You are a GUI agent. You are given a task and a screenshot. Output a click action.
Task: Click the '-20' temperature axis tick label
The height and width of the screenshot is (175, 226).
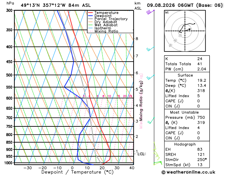point(42,168)
